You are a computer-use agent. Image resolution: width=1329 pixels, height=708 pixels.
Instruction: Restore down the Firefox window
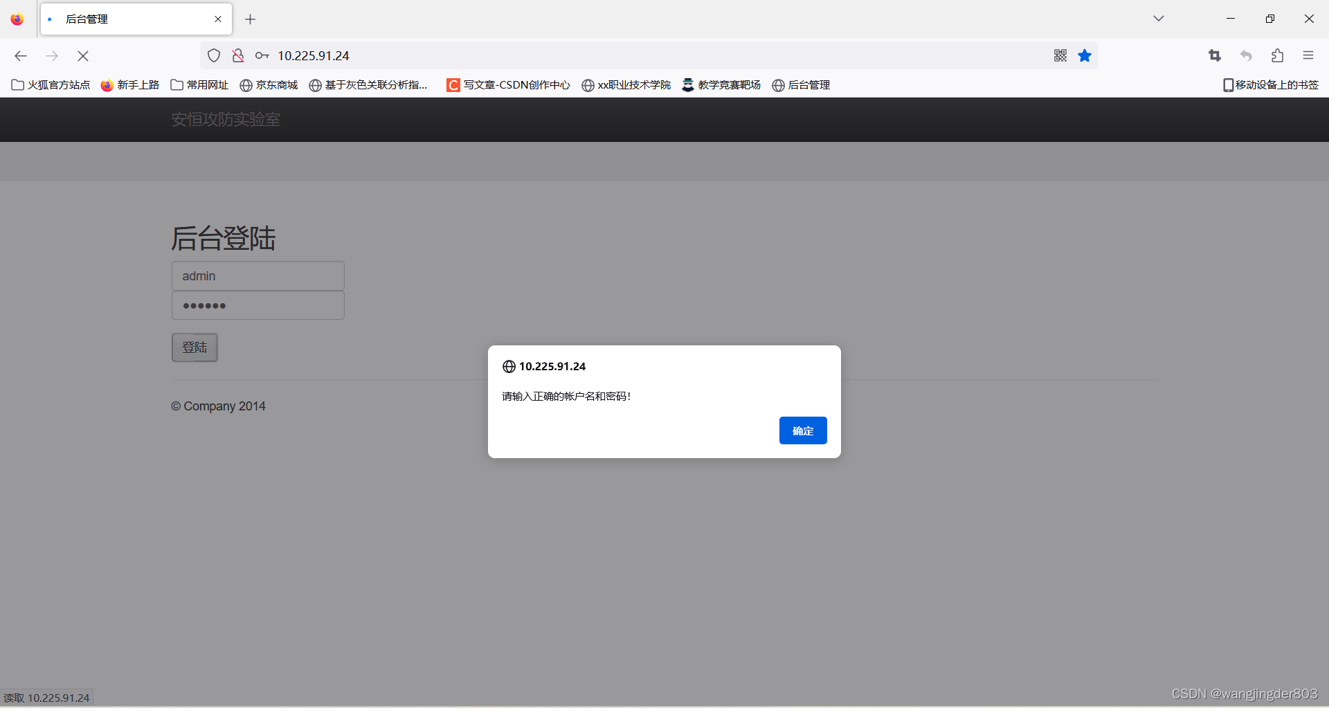click(1270, 19)
